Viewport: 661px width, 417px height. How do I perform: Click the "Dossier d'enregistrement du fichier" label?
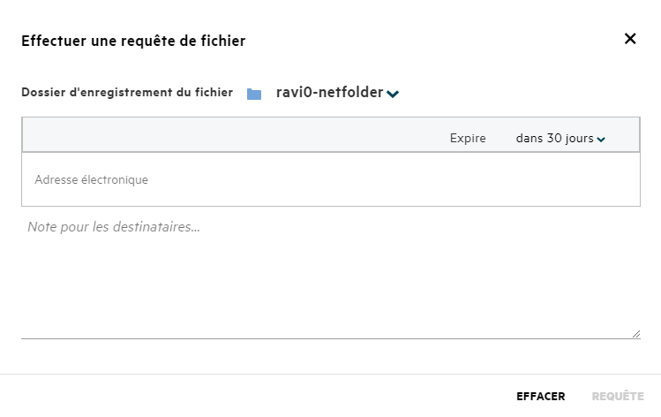click(x=127, y=92)
